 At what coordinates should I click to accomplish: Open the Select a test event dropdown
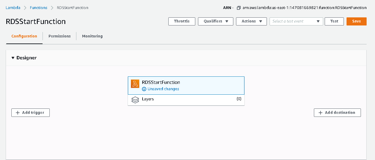point(296,21)
